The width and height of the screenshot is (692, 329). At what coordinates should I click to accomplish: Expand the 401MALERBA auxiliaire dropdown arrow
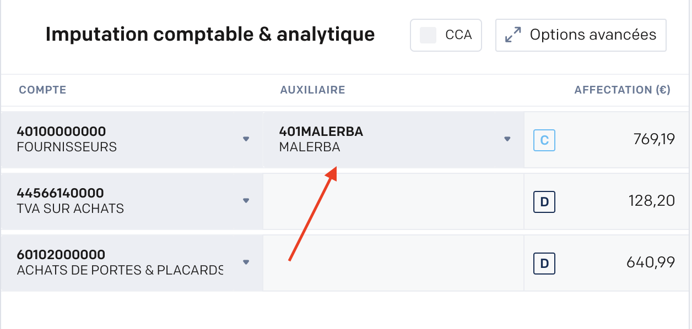click(x=507, y=139)
